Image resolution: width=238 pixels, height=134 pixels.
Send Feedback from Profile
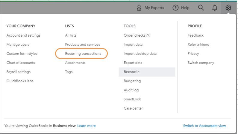click(195, 35)
